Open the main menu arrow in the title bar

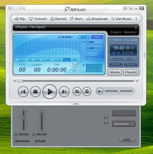point(10,8)
